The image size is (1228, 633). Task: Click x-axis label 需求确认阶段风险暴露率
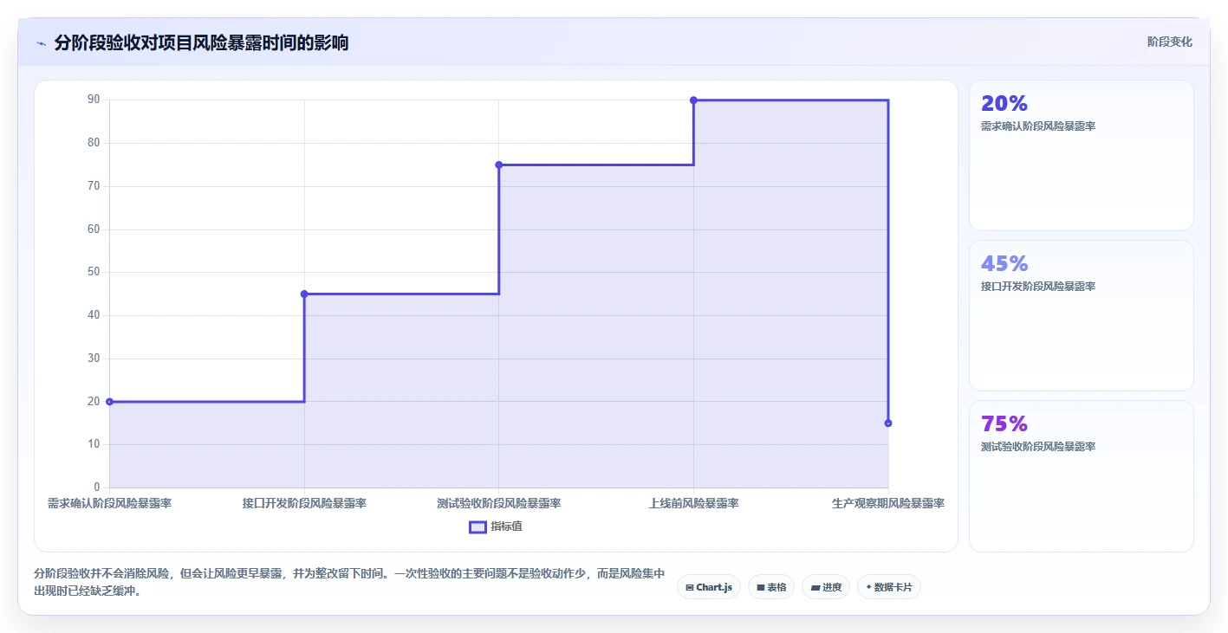(110, 503)
